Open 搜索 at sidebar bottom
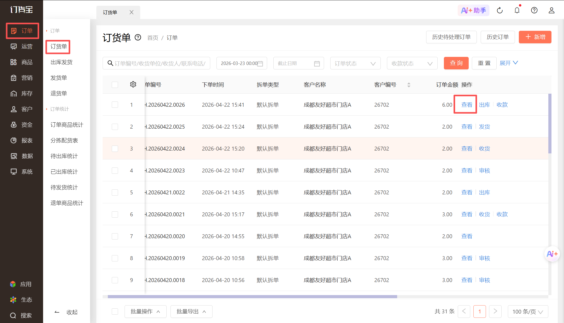 pyautogui.click(x=21, y=315)
